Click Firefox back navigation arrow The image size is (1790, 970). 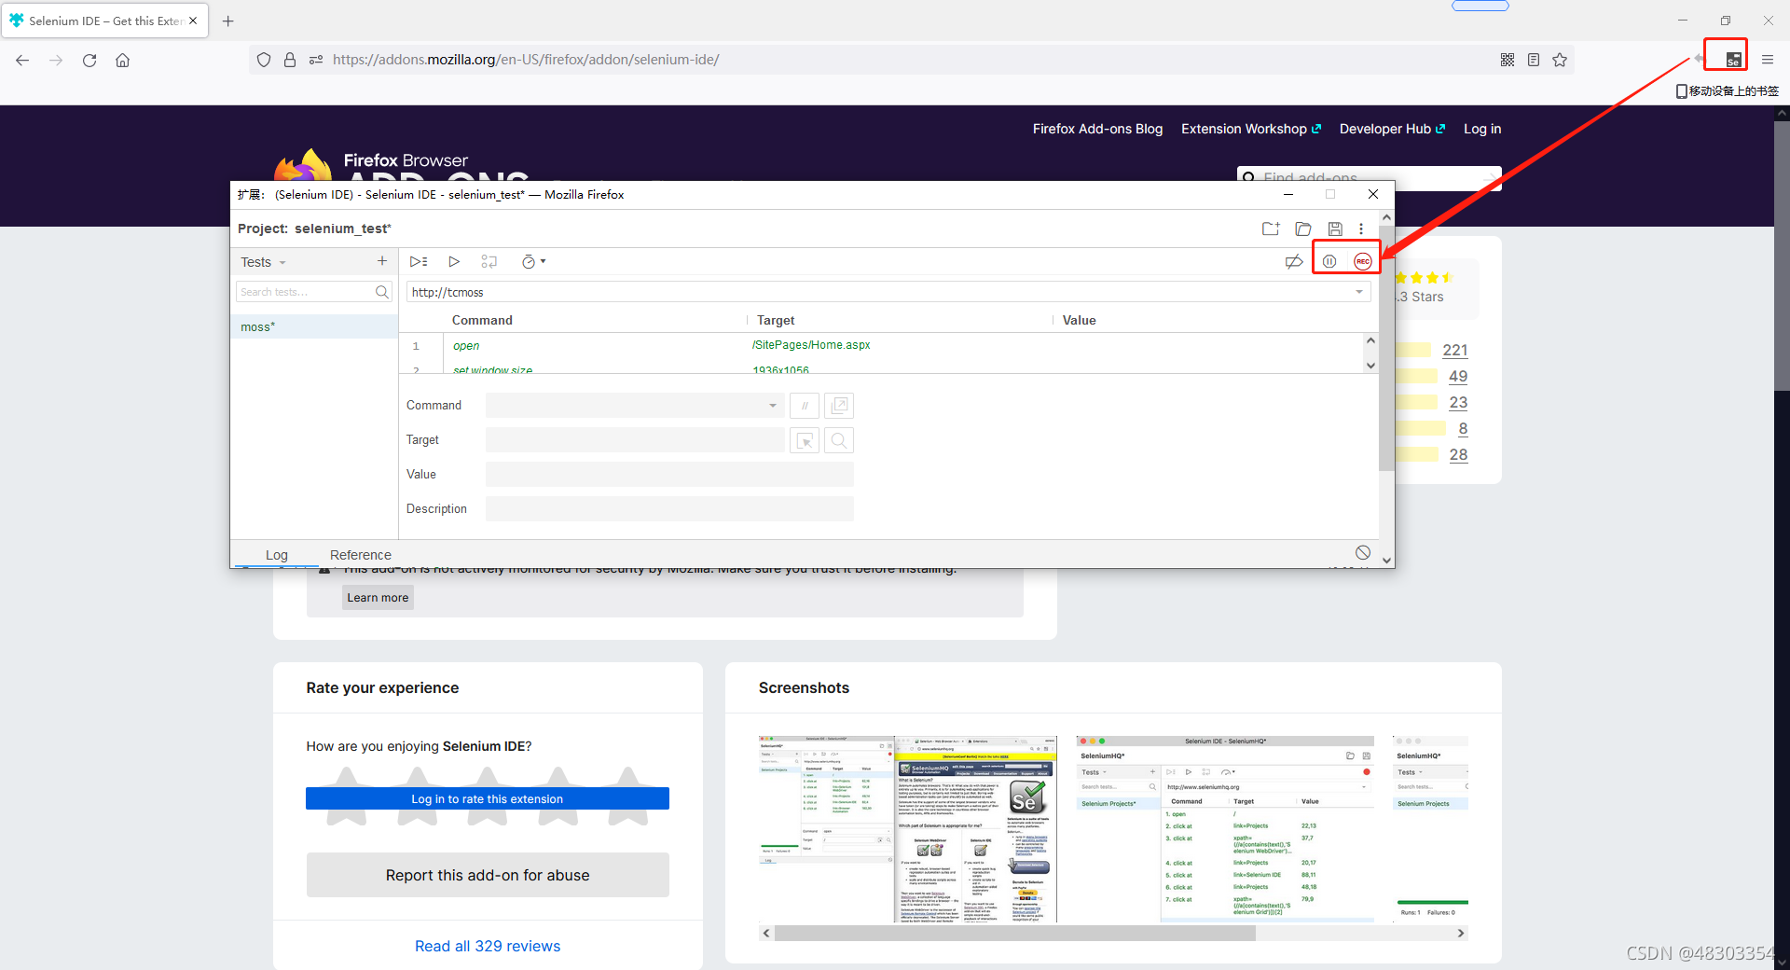22,60
